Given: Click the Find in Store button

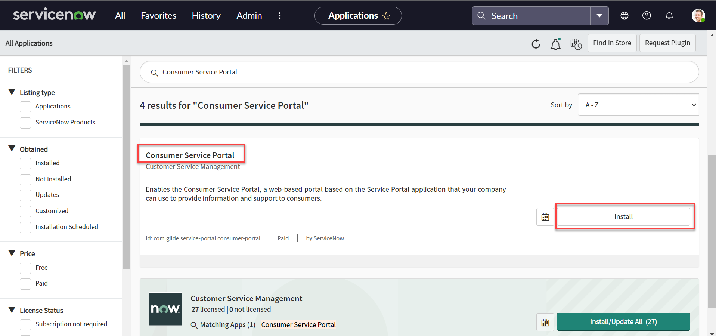Looking at the screenshot, I should click(611, 43).
